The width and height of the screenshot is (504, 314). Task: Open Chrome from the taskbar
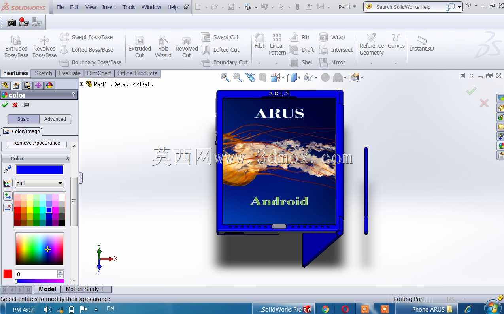[x=325, y=309]
